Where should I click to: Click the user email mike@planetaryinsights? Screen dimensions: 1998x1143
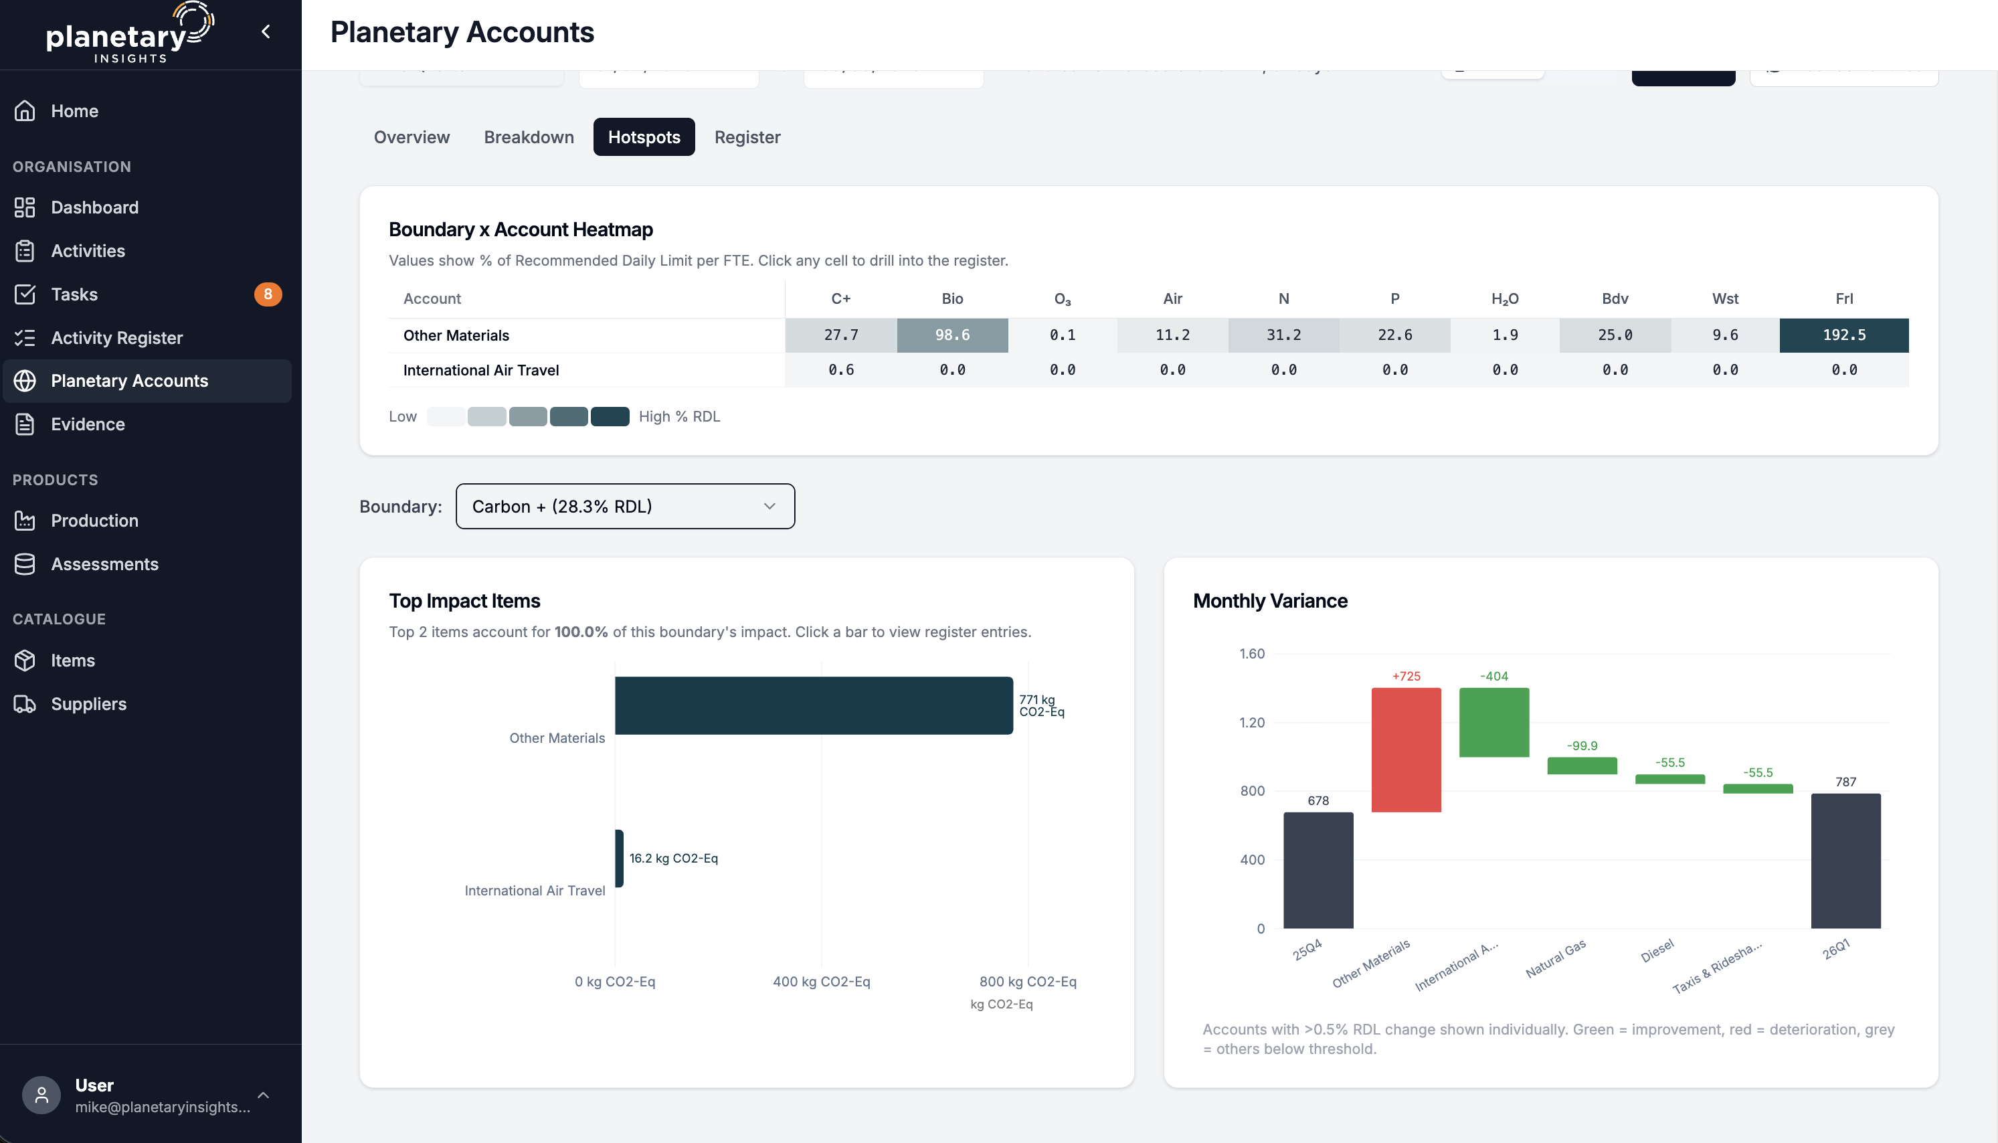point(163,1107)
